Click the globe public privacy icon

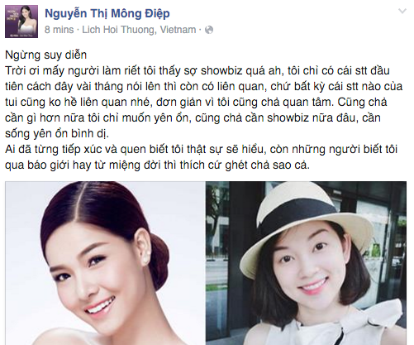tap(209, 30)
